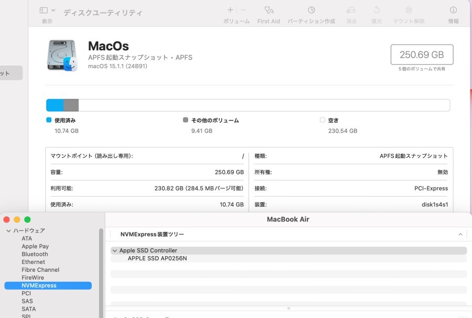Open パーティション作成 partition tool
The width and height of the screenshot is (472, 318).
[311, 10]
